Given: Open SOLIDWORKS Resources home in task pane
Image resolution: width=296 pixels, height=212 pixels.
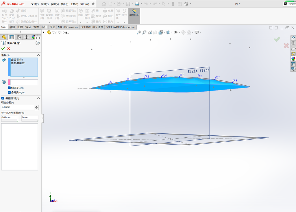Looking at the screenshot, I should (293, 38).
